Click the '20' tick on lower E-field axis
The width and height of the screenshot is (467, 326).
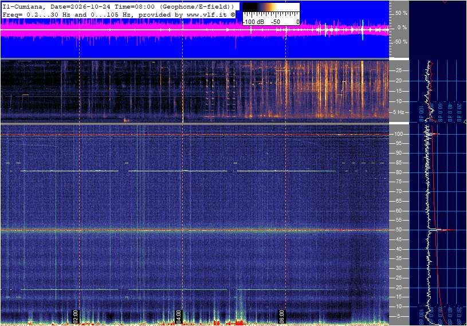398,288
